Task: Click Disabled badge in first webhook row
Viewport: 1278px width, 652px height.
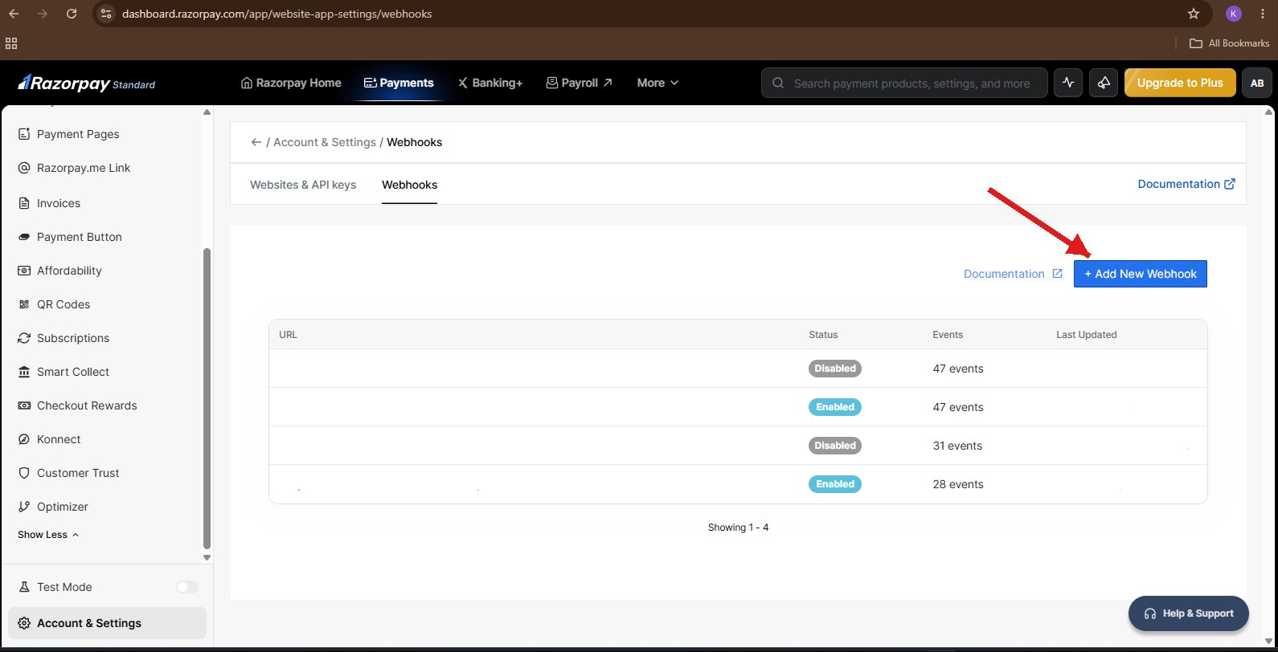Action: point(835,369)
